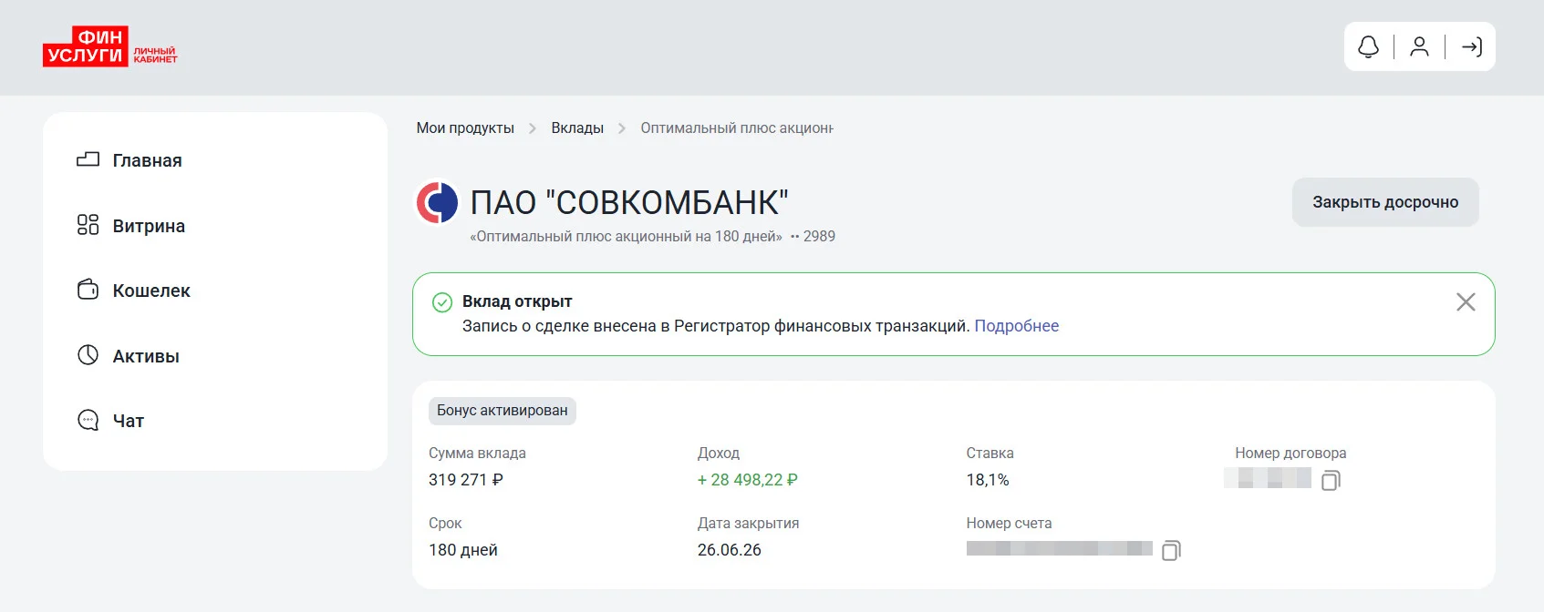
Task: Click the income value + 28 498,22 ₽
Action: click(x=748, y=480)
